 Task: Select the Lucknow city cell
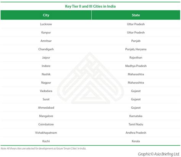coord(46,24)
